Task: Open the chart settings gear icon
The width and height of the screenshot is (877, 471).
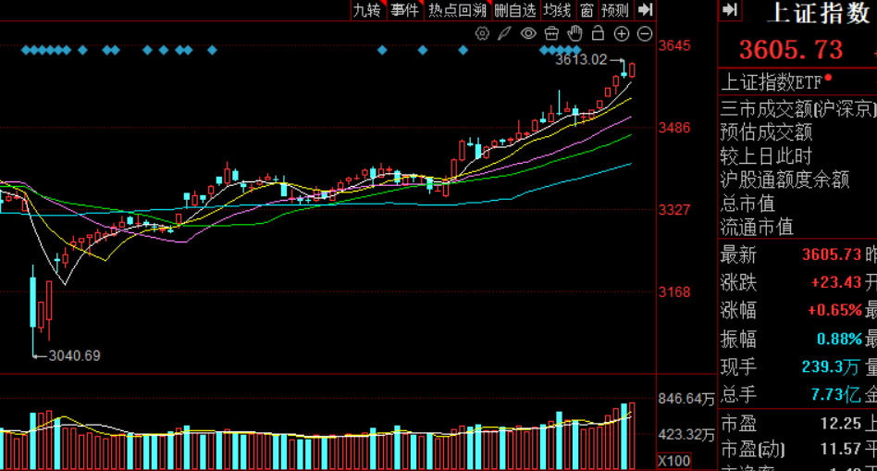Action: [482, 33]
